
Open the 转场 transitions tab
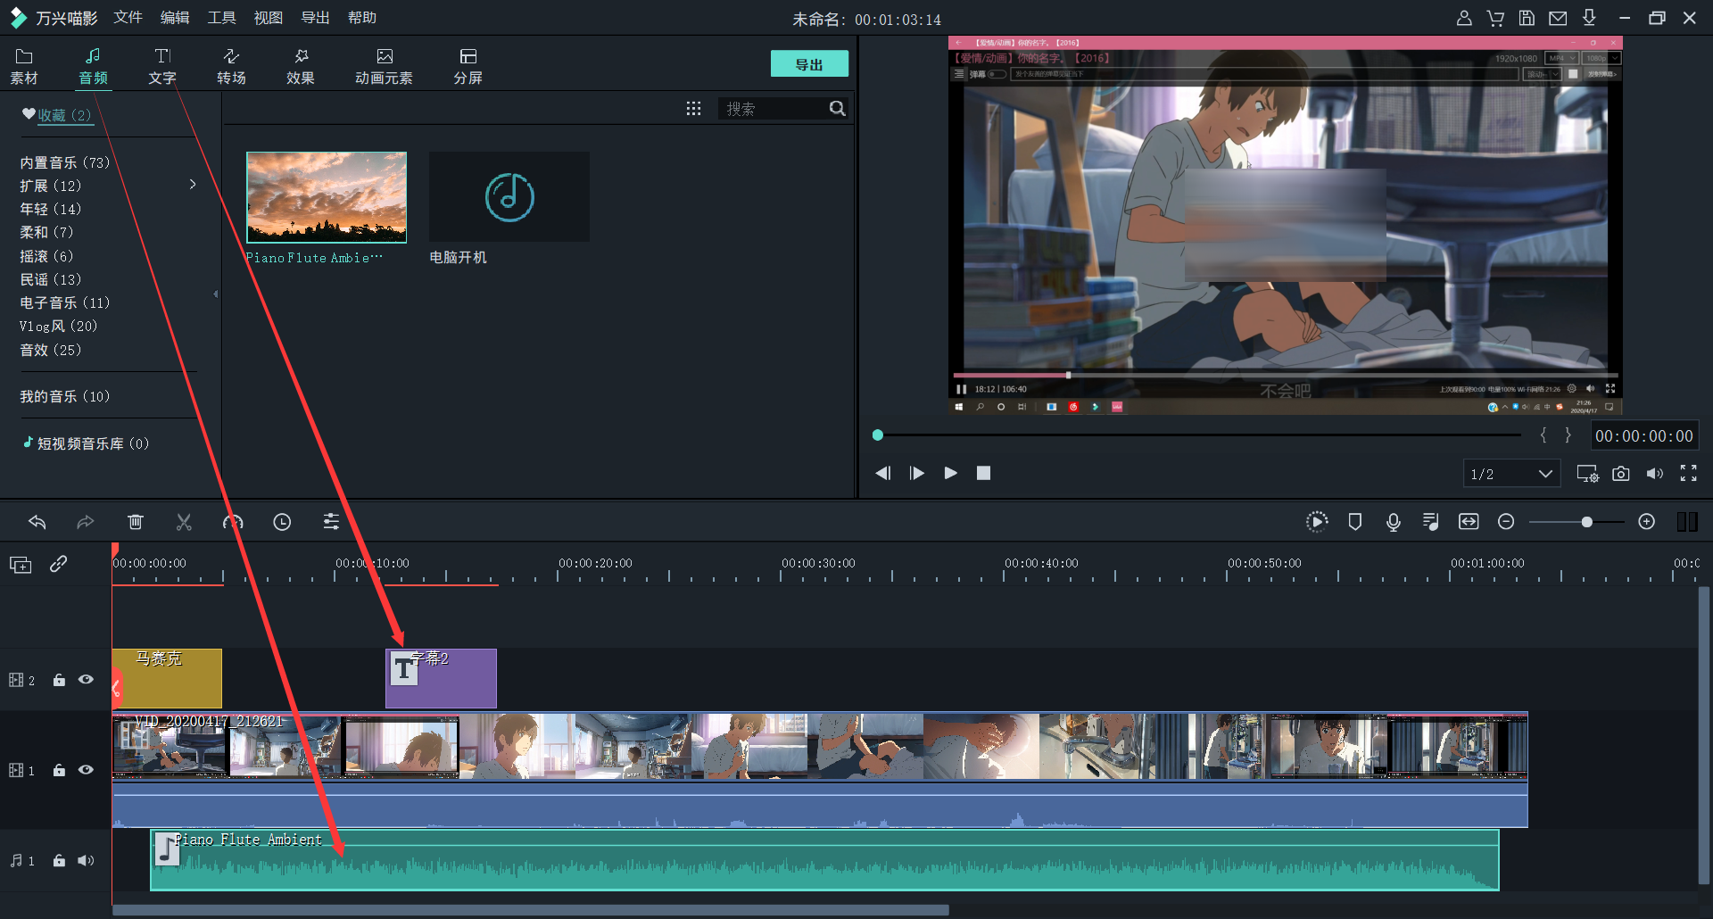coord(231,66)
